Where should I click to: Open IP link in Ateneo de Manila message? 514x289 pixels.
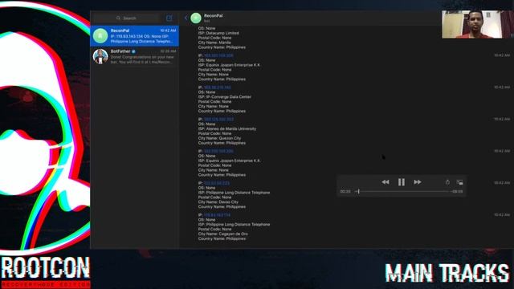pyautogui.click(x=218, y=120)
